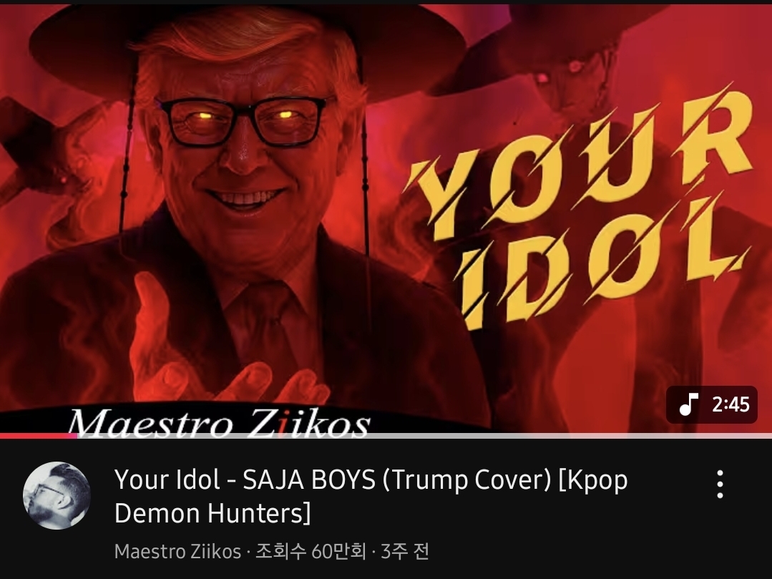Image resolution: width=772 pixels, height=579 pixels.
Task: Visit Maestro Ziikos channel name below title
Action: [177, 551]
